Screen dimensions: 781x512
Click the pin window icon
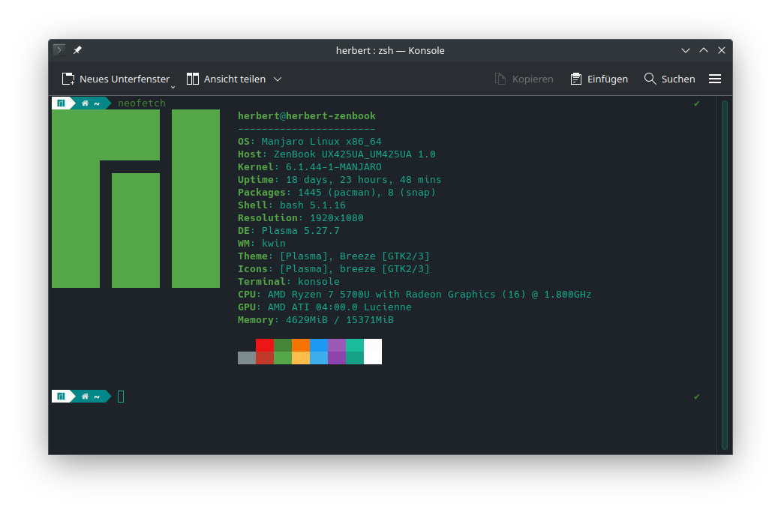[x=77, y=50]
